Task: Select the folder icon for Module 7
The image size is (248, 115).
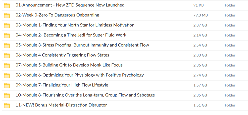Action: 7,85
